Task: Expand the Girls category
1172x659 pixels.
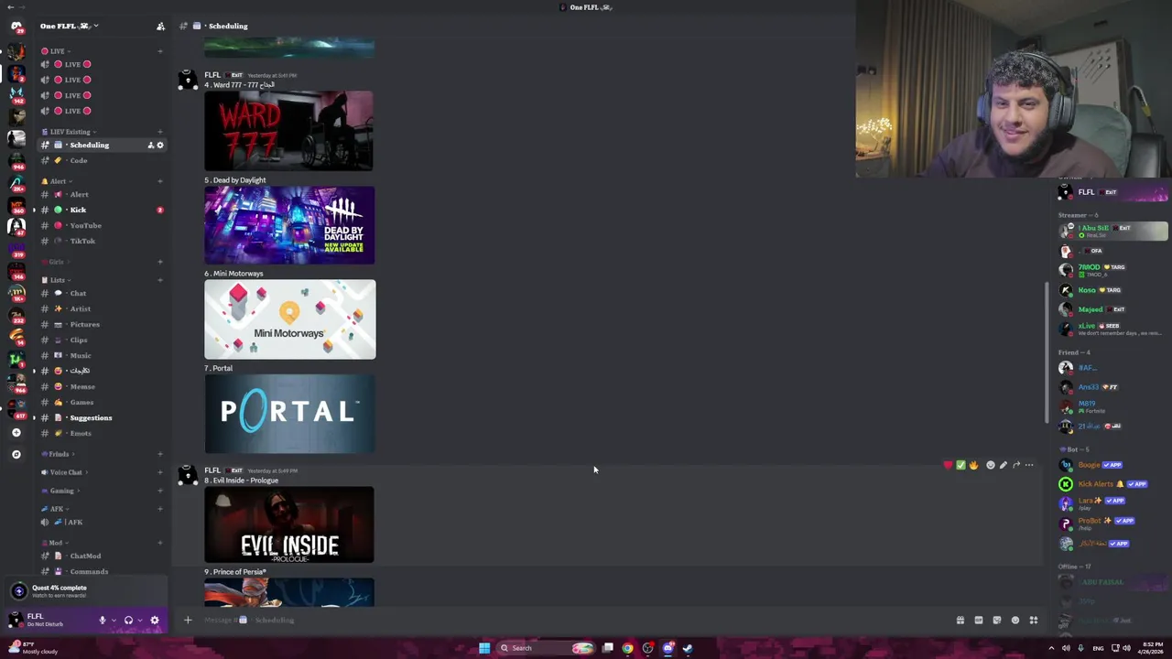Action: [56, 262]
